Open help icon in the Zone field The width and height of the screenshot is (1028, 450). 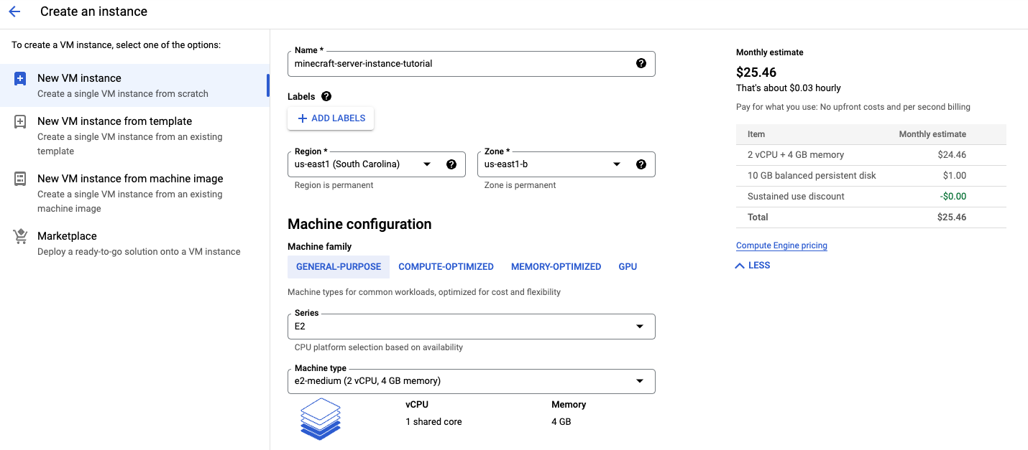pyautogui.click(x=641, y=164)
